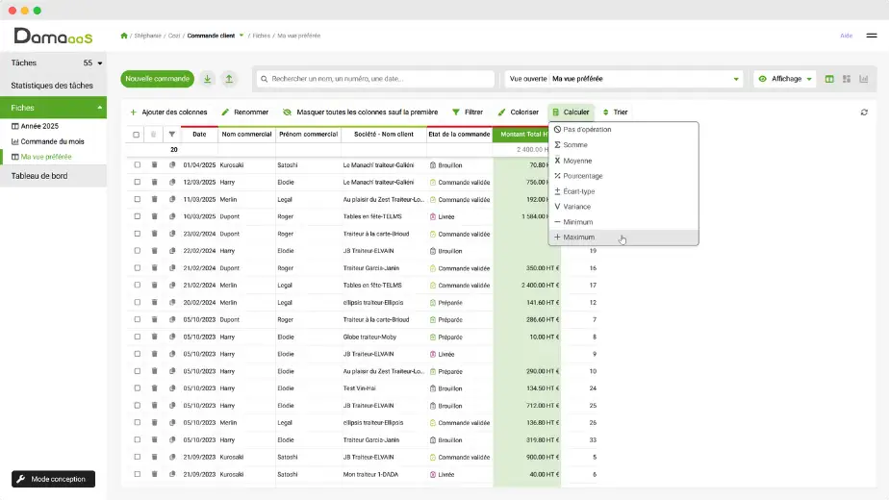Check the 12/03/2025 Harry row checkbox
890x500 pixels.
point(138,182)
